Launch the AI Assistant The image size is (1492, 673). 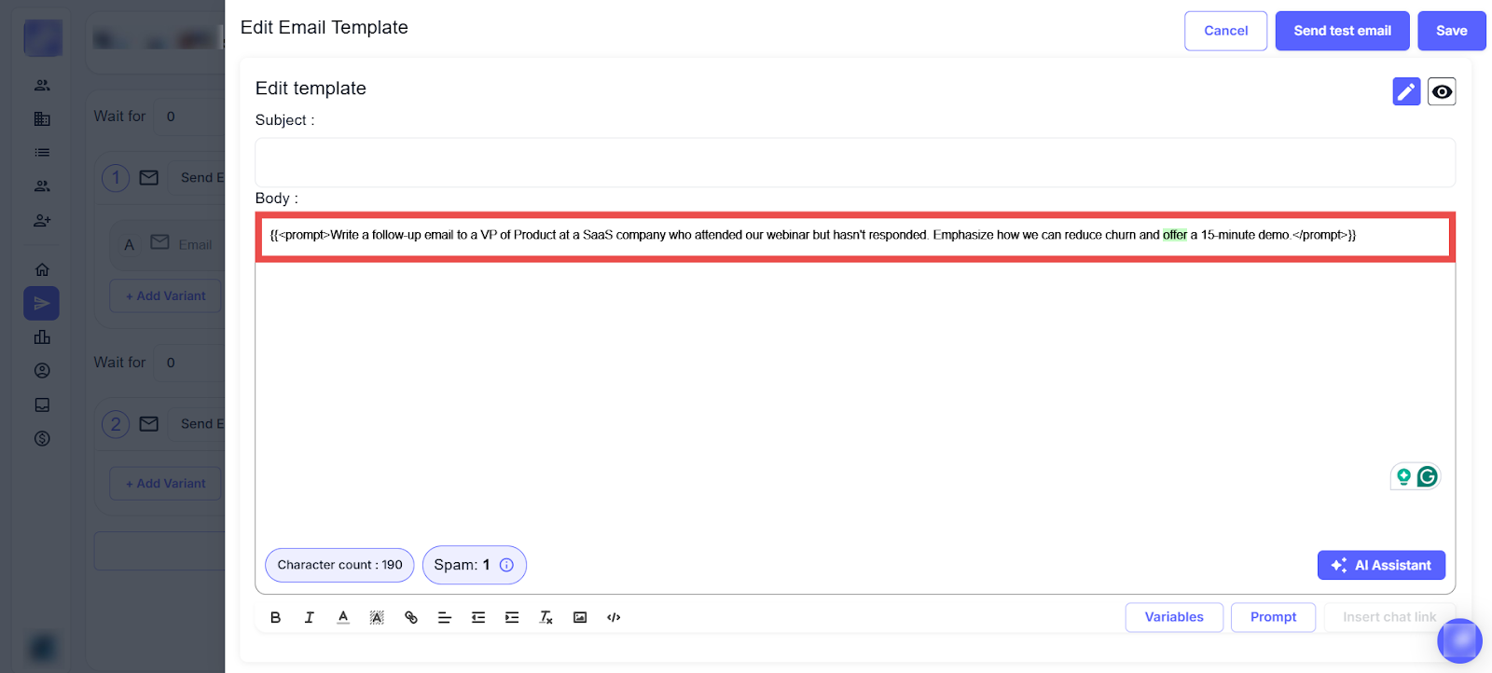pos(1381,565)
